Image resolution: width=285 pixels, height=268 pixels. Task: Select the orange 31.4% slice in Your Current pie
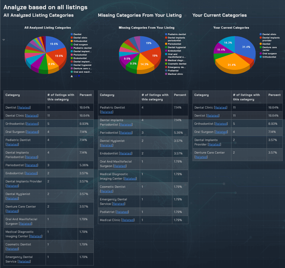coord(231,64)
